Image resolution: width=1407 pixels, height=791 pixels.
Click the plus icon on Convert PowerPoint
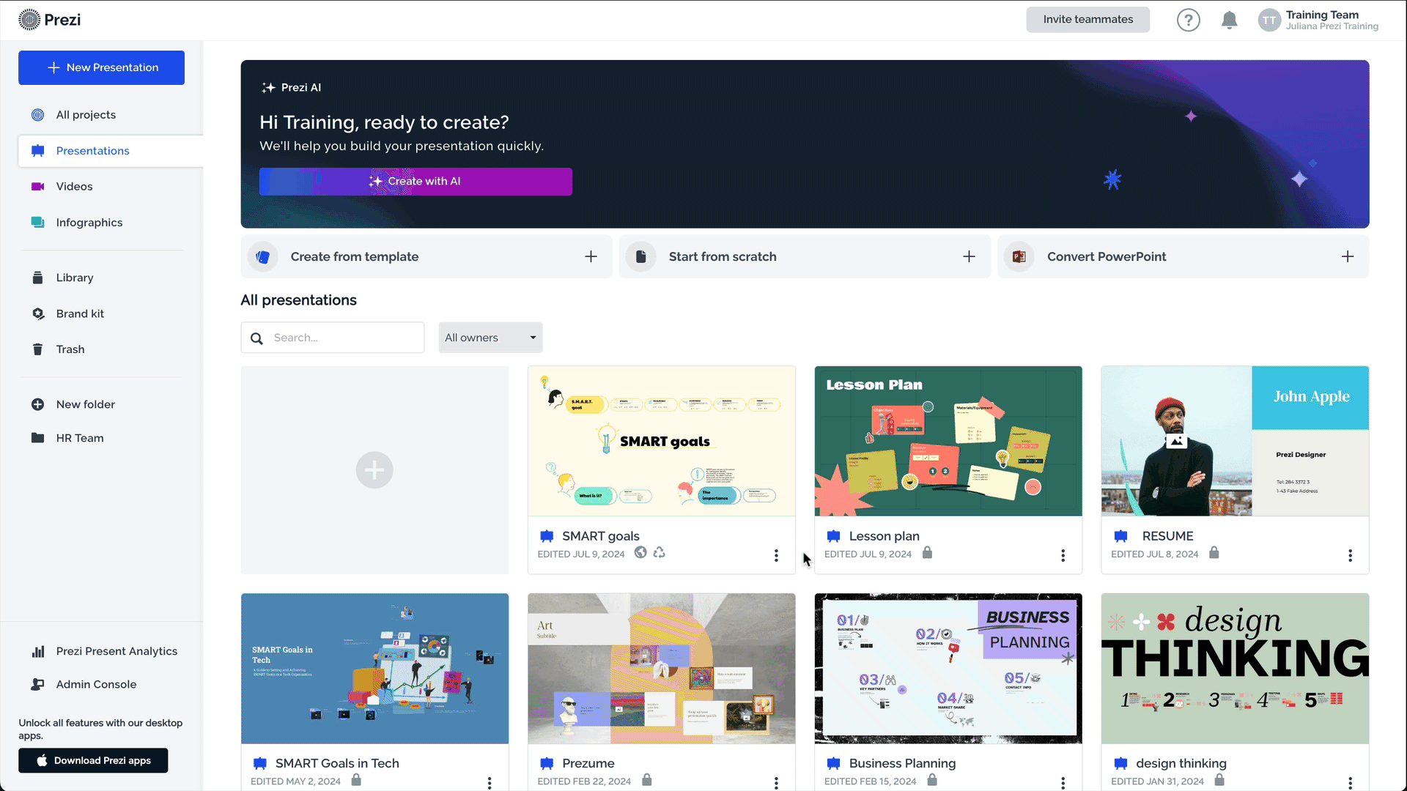(x=1347, y=256)
